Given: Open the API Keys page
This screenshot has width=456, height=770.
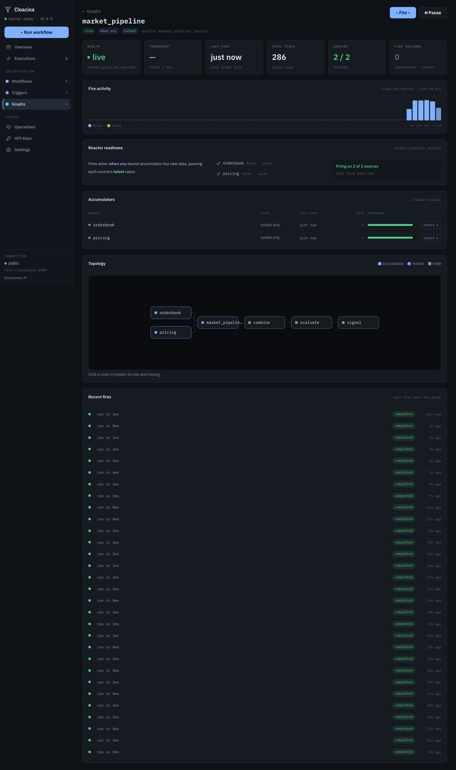Looking at the screenshot, I should pos(36,138).
